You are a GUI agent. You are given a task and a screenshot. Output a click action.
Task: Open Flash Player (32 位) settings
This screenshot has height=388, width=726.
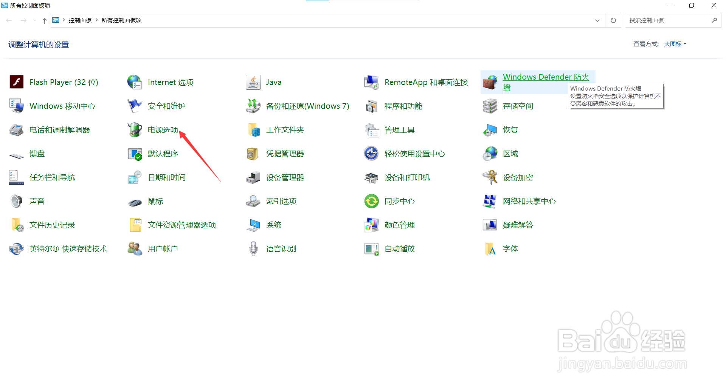(x=64, y=82)
